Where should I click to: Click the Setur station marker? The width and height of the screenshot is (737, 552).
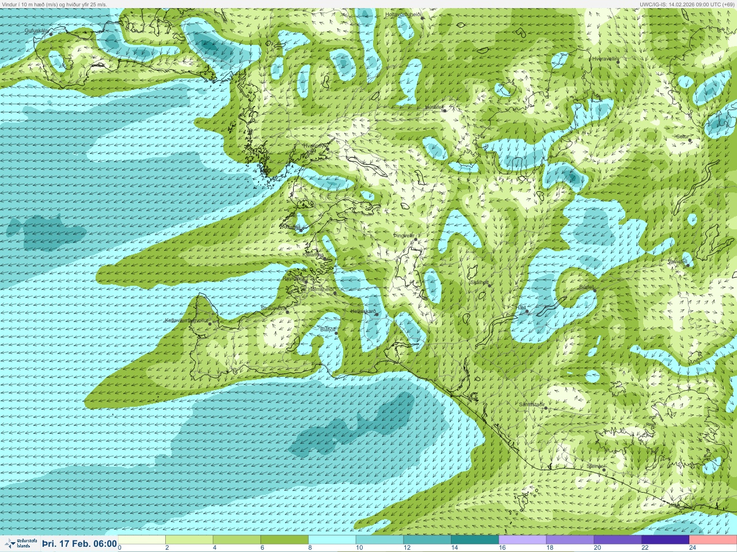(x=690, y=140)
